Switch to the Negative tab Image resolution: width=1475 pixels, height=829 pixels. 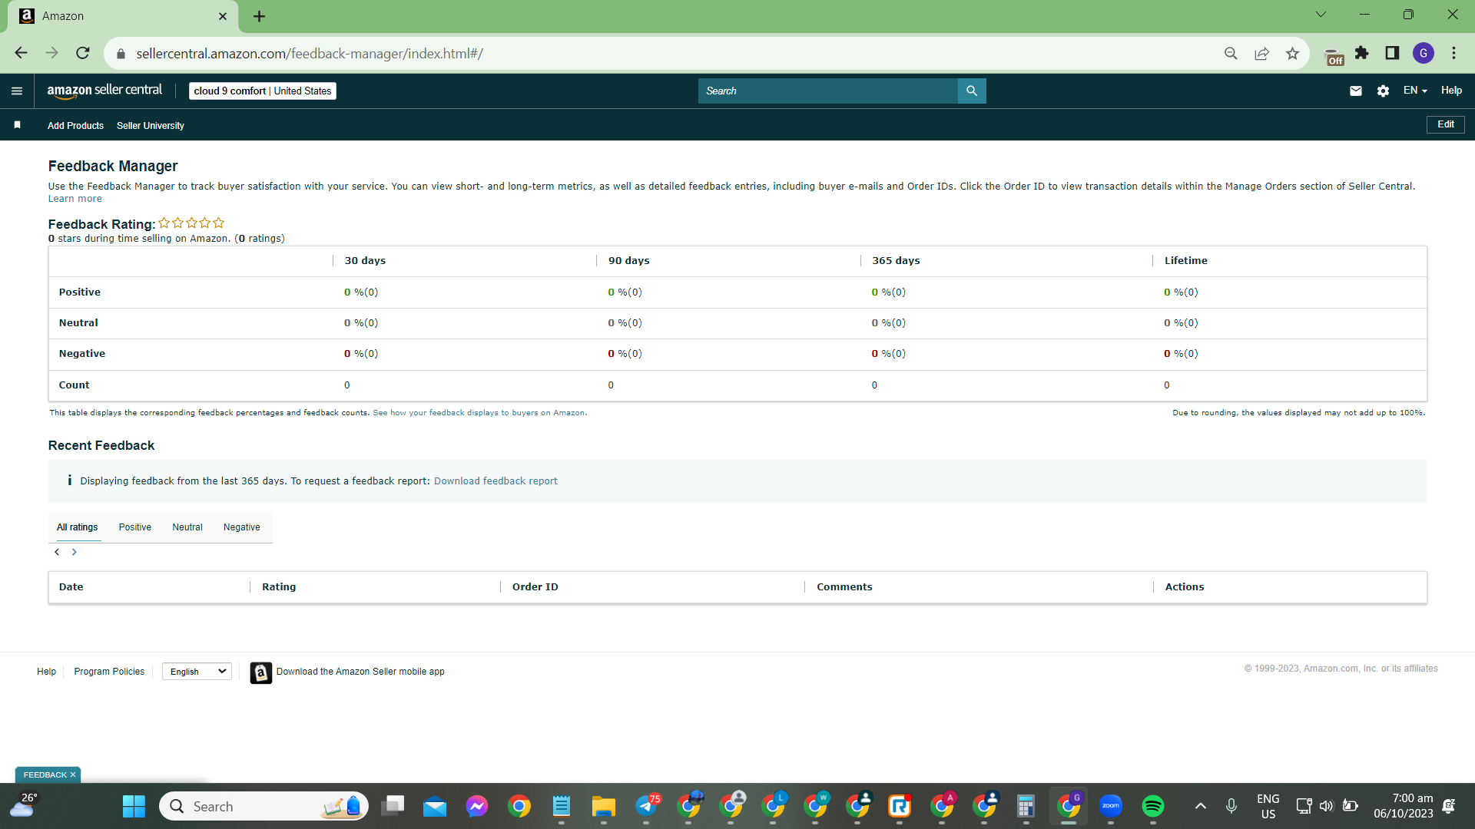242,527
